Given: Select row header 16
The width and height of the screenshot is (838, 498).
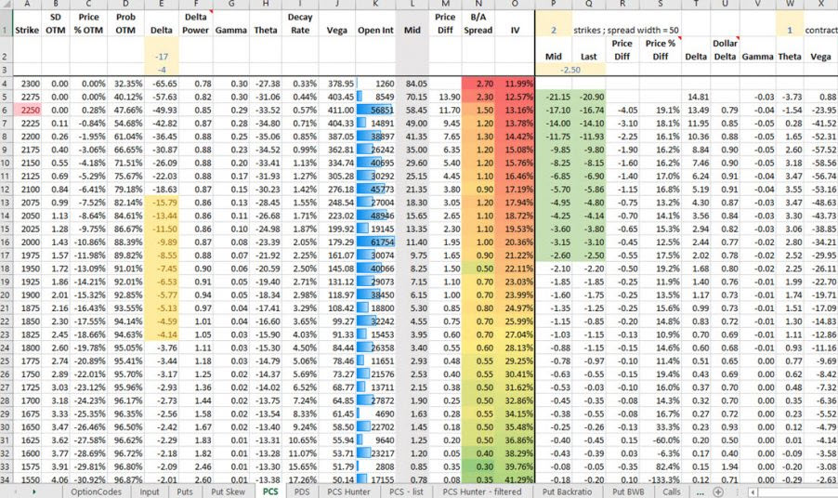Looking at the screenshot, I should [x=6, y=242].
